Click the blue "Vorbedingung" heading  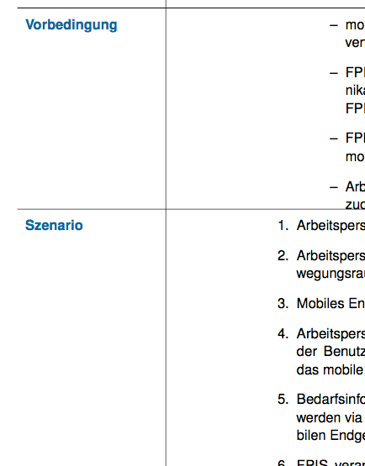coord(71,25)
